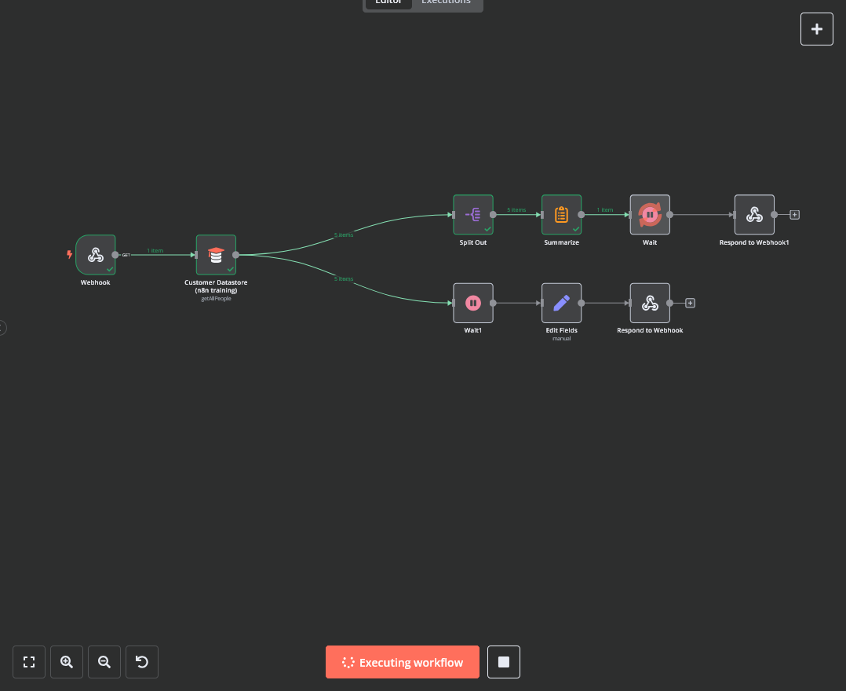
Task: Switch to the Executions tab
Action: tap(445, 3)
